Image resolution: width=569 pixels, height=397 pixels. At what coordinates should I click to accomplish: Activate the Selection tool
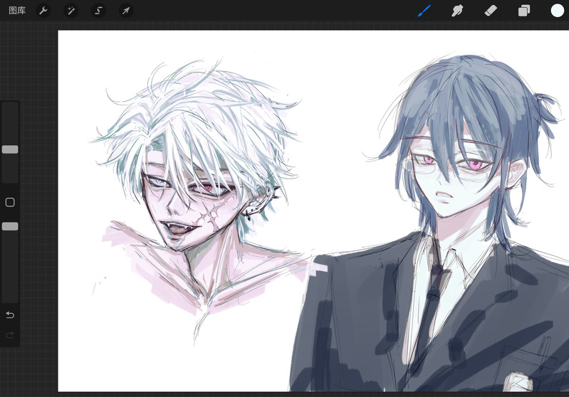[98, 11]
